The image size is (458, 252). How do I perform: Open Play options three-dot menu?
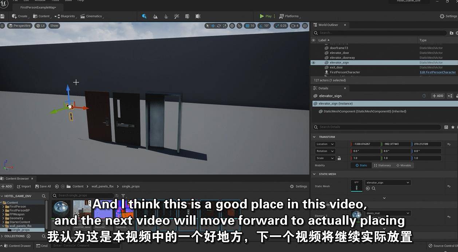275,16
